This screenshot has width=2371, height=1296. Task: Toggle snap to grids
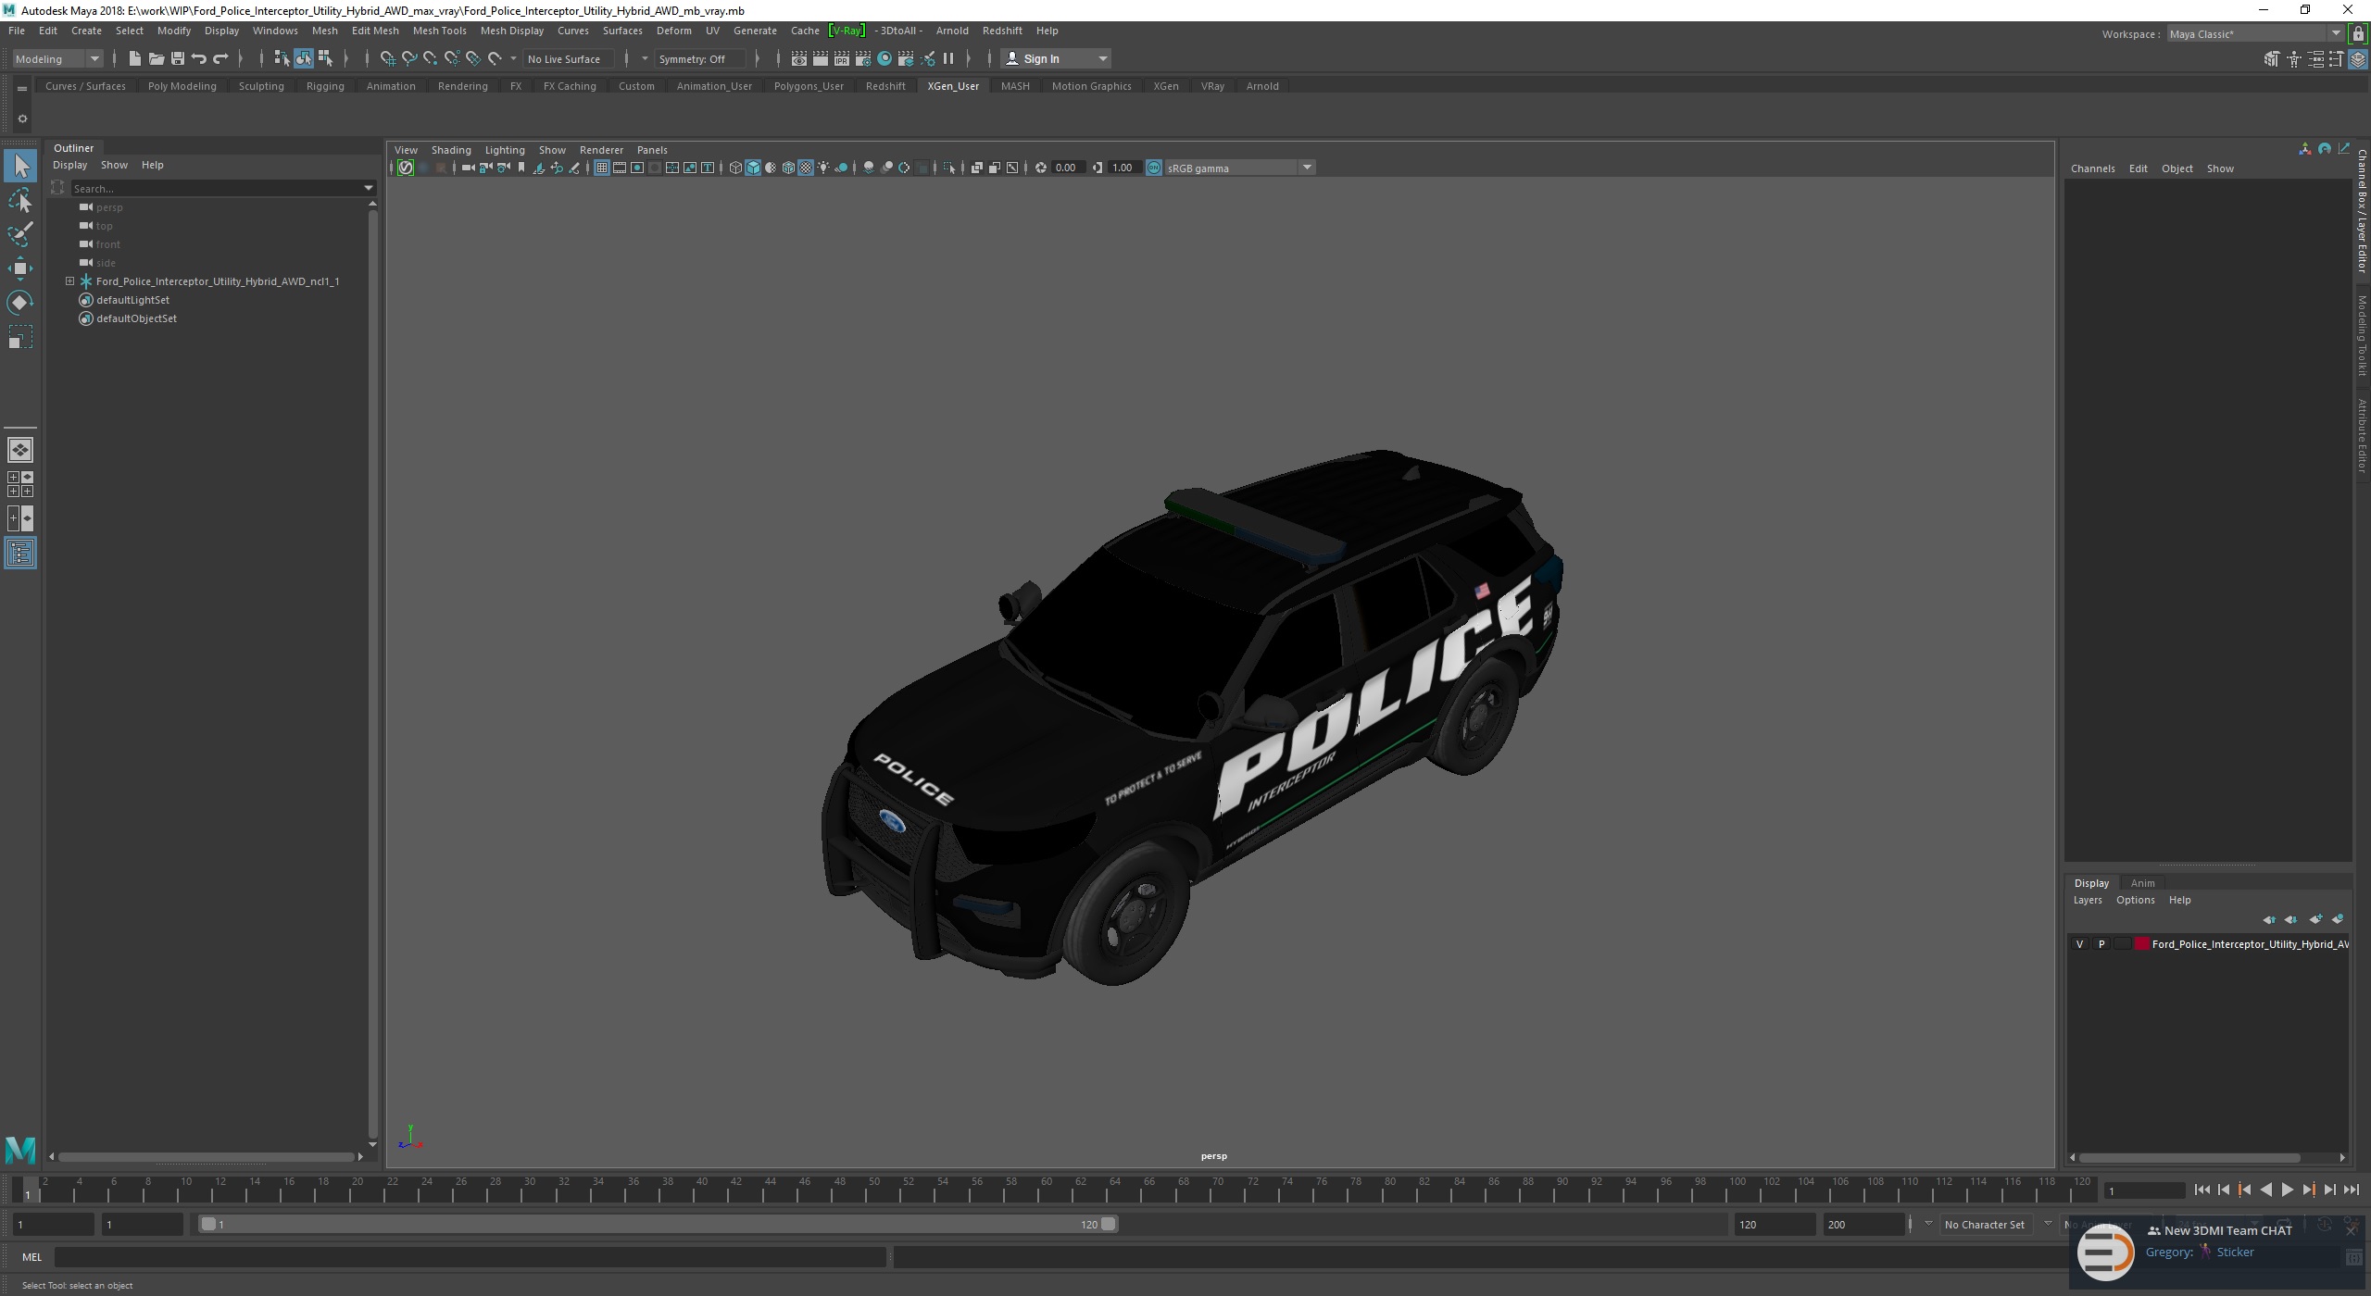point(387,58)
